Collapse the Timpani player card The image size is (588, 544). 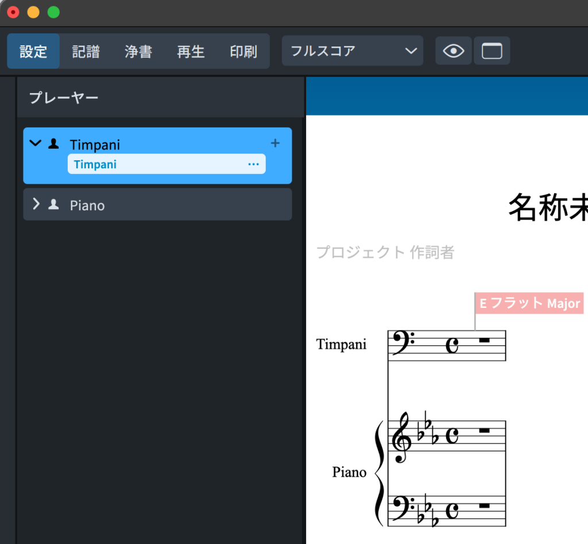coord(36,143)
